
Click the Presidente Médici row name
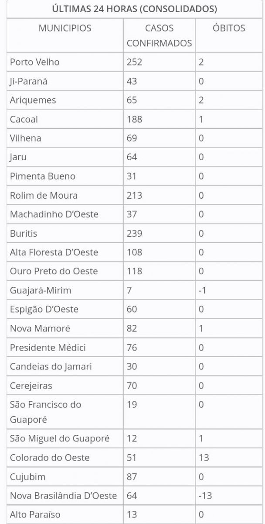tap(48, 348)
